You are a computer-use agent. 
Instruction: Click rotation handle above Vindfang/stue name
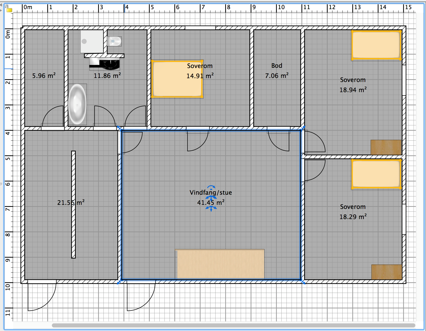tap(211, 187)
